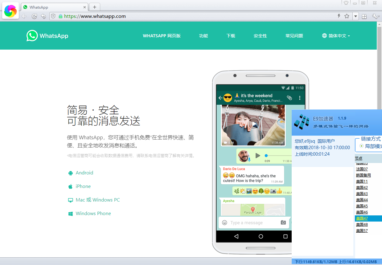Click the site security shield icon
The image size is (382, 265).
(x=53, y=16)
